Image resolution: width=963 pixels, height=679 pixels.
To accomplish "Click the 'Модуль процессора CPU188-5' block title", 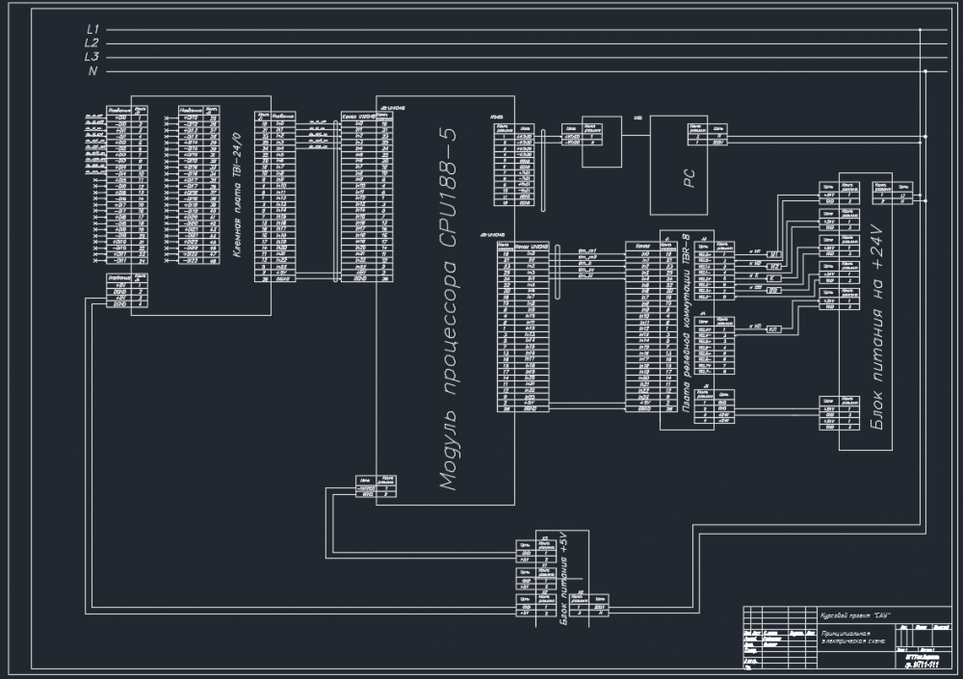I will point(449,308).
